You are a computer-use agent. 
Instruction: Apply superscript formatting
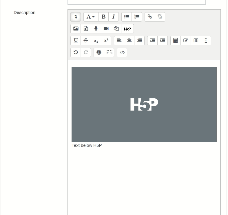coord(106,41)
